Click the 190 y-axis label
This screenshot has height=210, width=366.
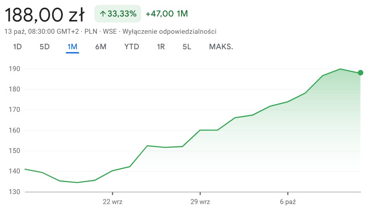(14, 69)
